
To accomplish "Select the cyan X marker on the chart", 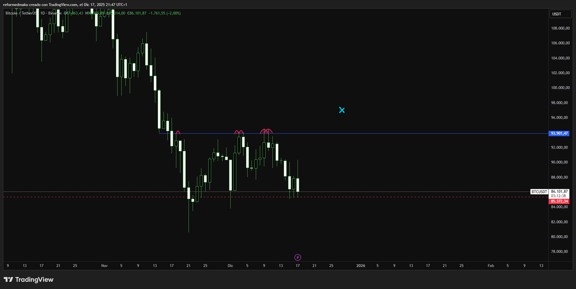I will coord(342,110).
